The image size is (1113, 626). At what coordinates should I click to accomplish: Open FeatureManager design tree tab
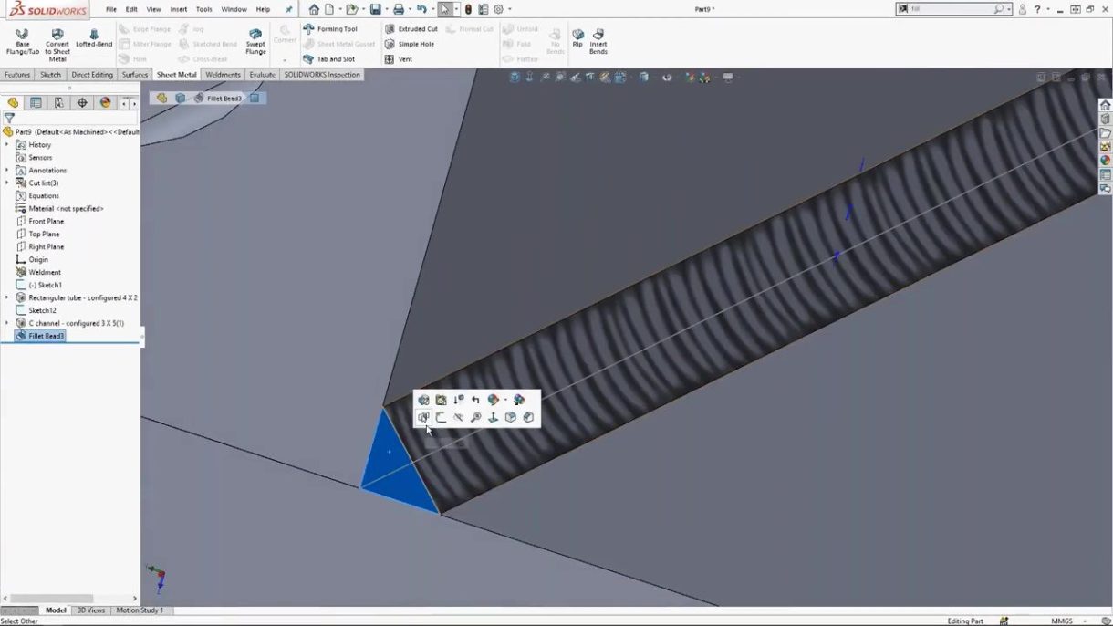pos(13,103)
